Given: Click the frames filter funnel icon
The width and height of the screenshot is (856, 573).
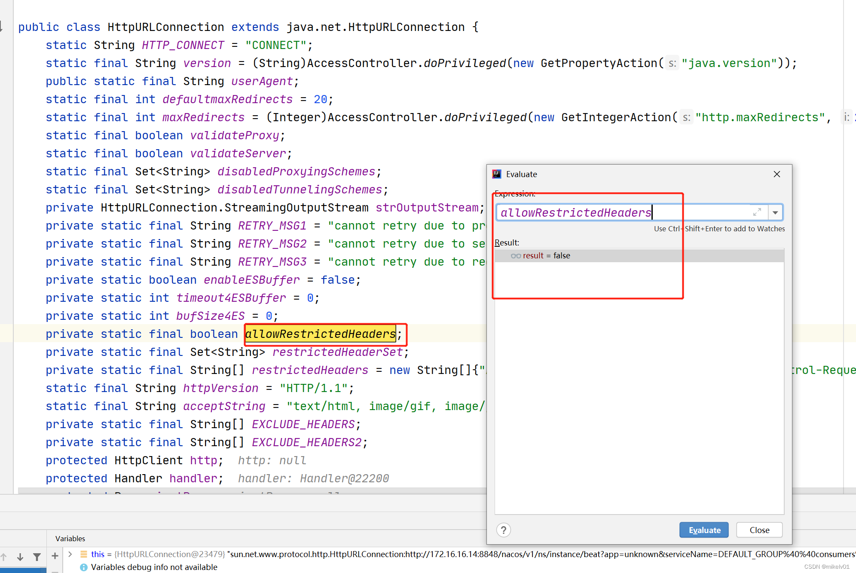Looking at the screenshot, I should (37, 557).
